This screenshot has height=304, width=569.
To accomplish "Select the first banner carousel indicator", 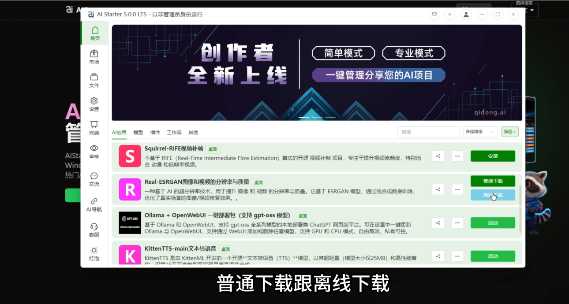I will (x=304, y=118).
